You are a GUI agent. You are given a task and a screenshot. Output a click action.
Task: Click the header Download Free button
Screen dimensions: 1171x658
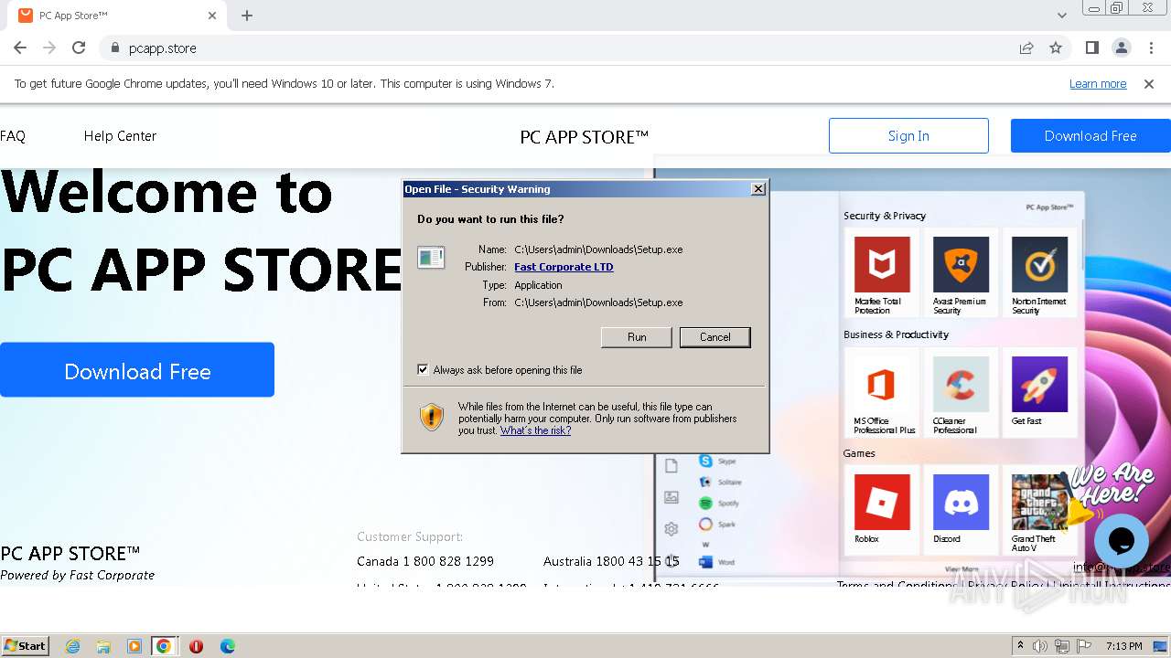(1090, 135)
